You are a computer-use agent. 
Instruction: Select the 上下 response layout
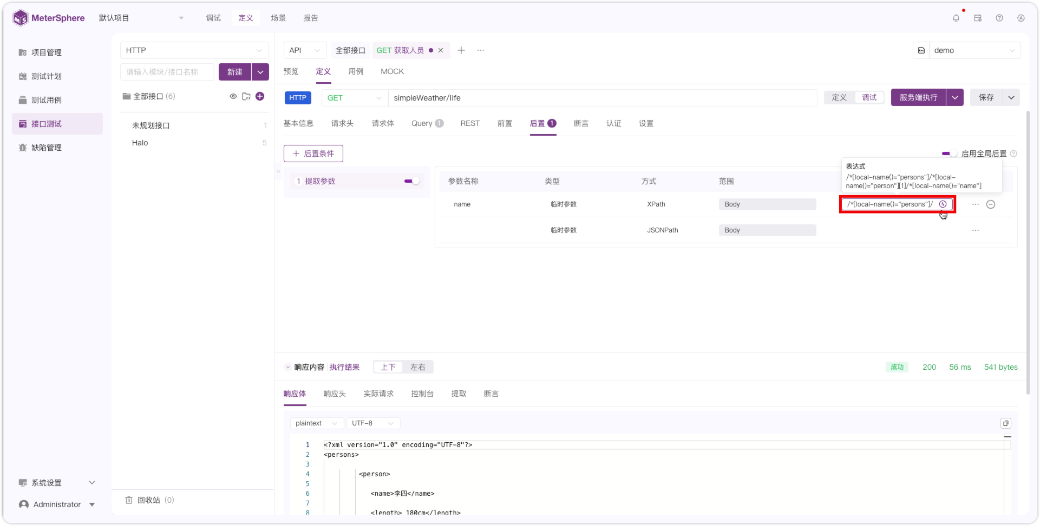point(388,367)
